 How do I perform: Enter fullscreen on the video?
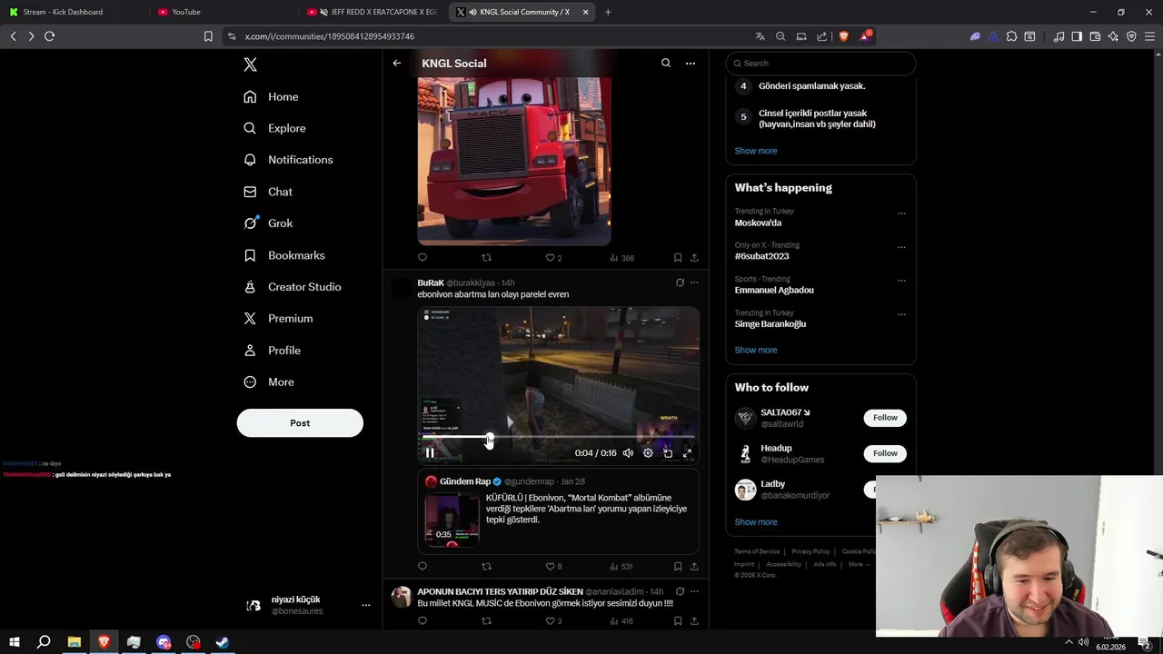click(688, 453)
